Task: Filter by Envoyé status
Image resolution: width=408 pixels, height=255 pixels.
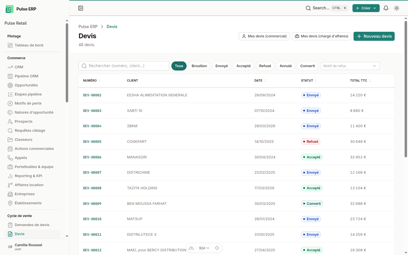Action: pos(222,66)
